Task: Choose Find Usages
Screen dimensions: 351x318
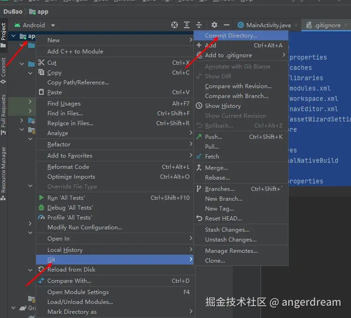Action: click(114, 103)
